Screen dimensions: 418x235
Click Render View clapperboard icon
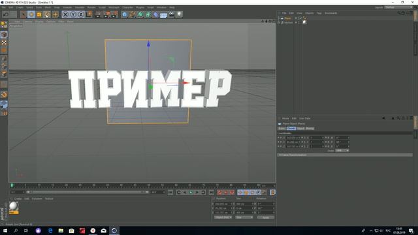tap(99, 14)
